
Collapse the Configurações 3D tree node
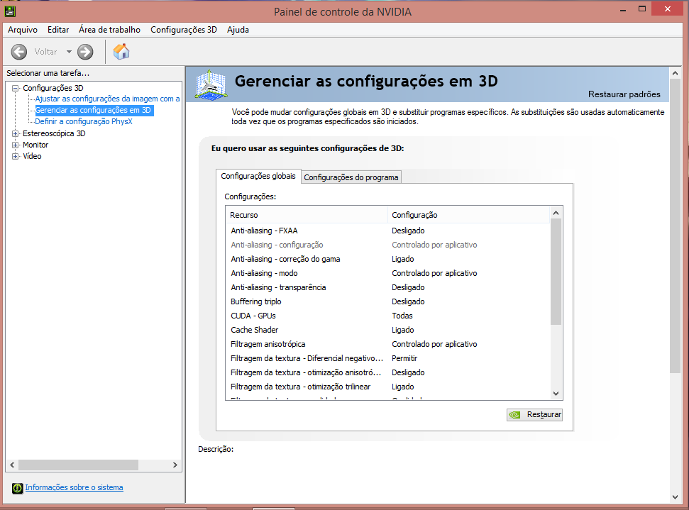click(16, 88)
